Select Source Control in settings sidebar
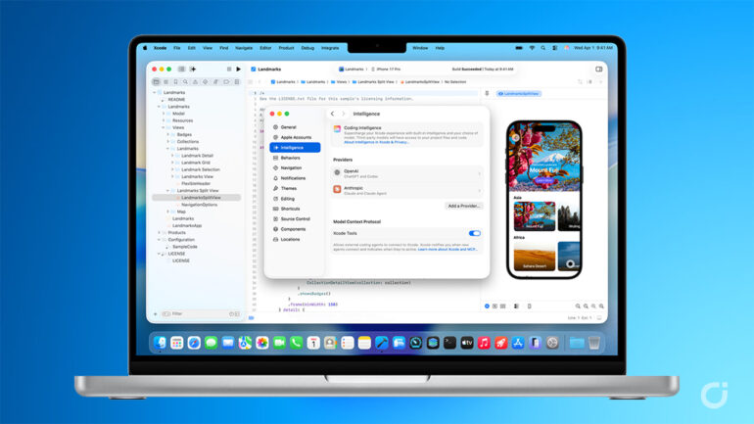Screen dimensions: 754x424 pyautogui.click(x=295, y=218)
